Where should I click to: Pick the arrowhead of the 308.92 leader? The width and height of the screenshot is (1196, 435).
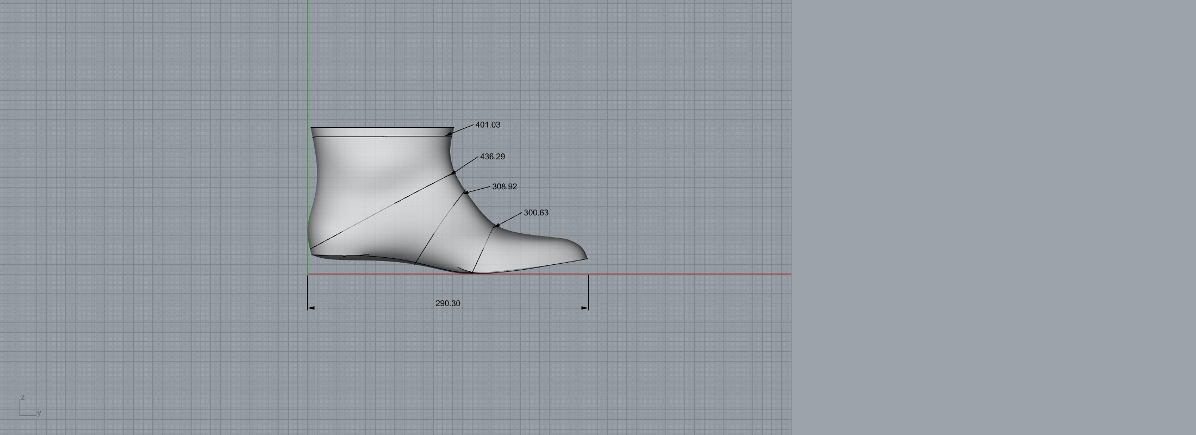(466, 192)
